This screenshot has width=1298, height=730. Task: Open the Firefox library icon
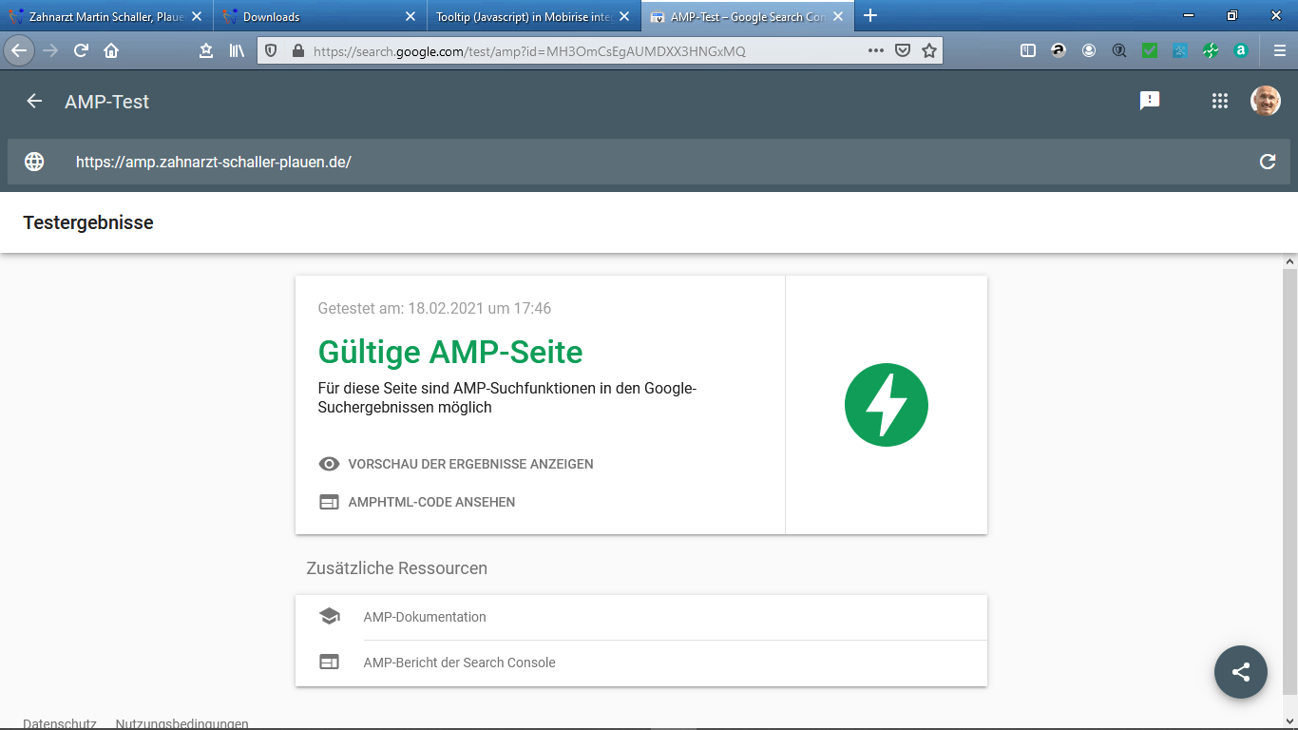237,51
